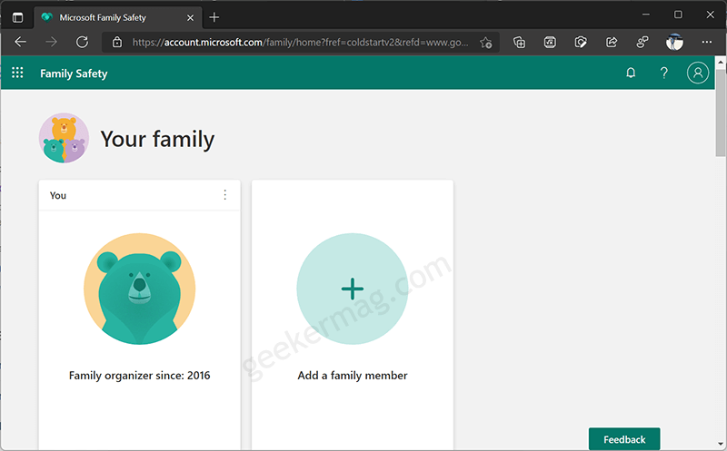Close the Edge browser window
The height and width of the screenshot is (451, 727).
pyautogui.click(x=710, y=15)
